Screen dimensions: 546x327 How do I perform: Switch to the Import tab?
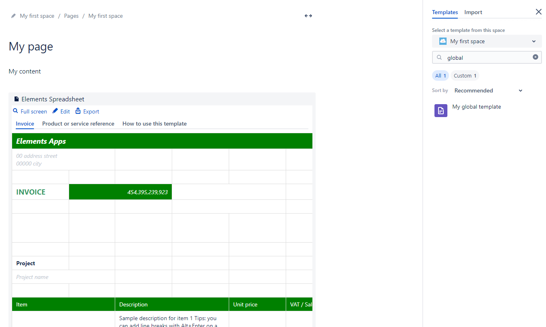tap(473, 12)
